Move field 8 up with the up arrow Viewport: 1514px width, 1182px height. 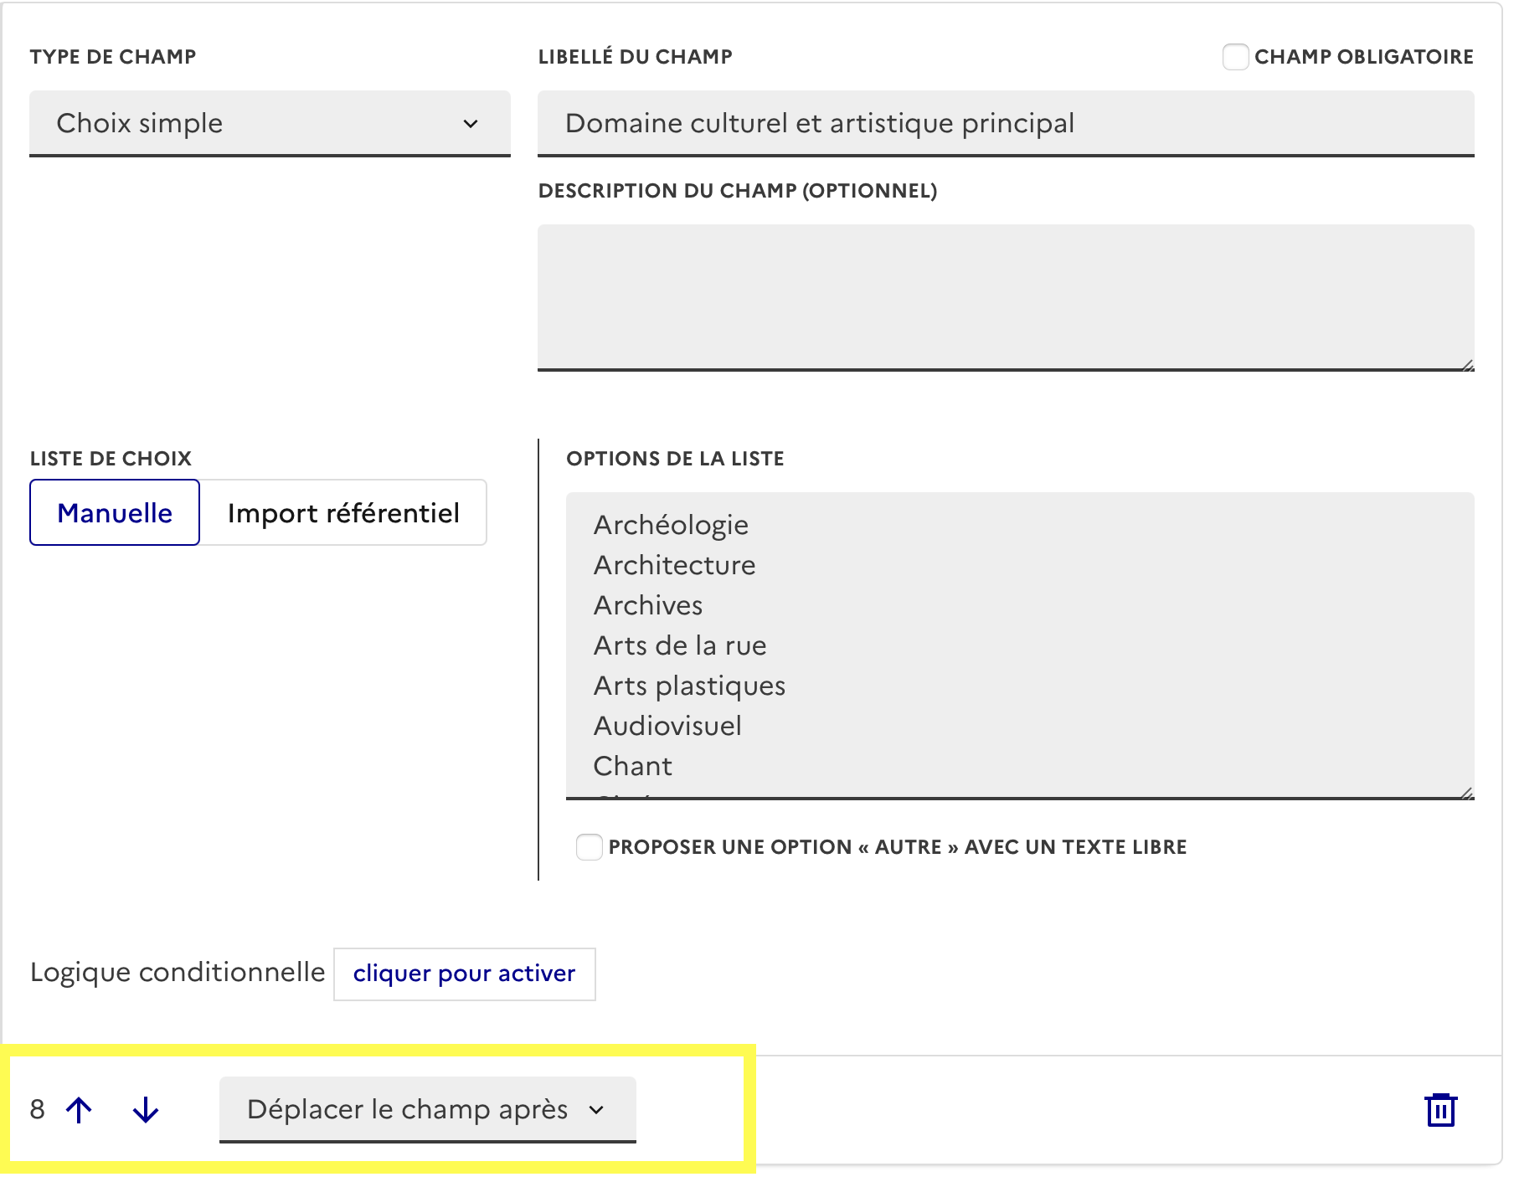pyautogui.click(x=80, y=1110)
